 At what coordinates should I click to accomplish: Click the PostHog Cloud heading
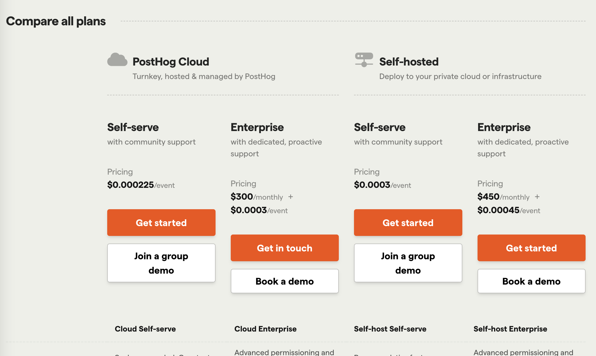[171, 62]
